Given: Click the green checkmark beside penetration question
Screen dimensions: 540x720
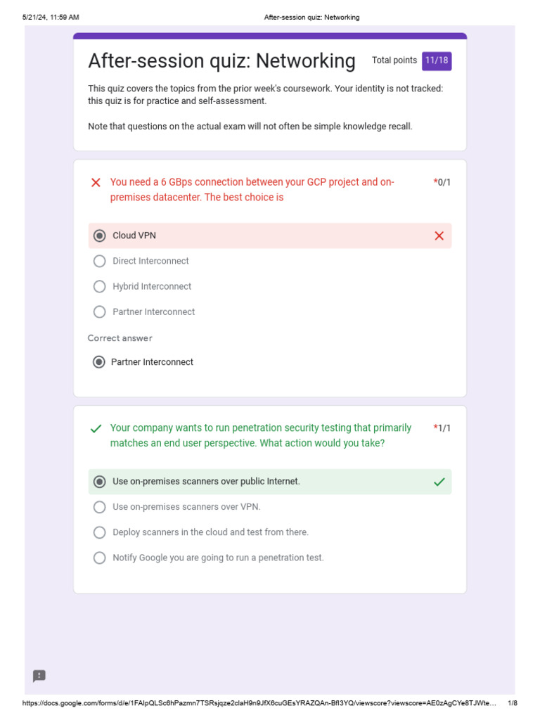Looking at the screenshot, I should coord(96,428).
